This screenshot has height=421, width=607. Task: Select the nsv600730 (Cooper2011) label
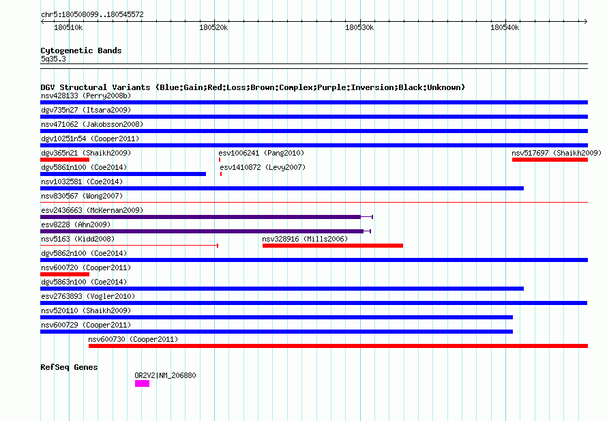tap(133, 339)
